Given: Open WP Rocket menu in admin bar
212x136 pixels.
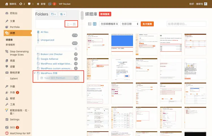Looking at the screenshot, I should coord(65,4).
